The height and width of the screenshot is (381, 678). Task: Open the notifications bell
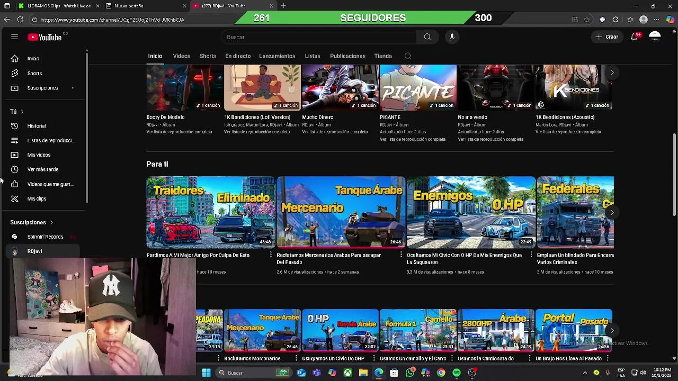634,37
